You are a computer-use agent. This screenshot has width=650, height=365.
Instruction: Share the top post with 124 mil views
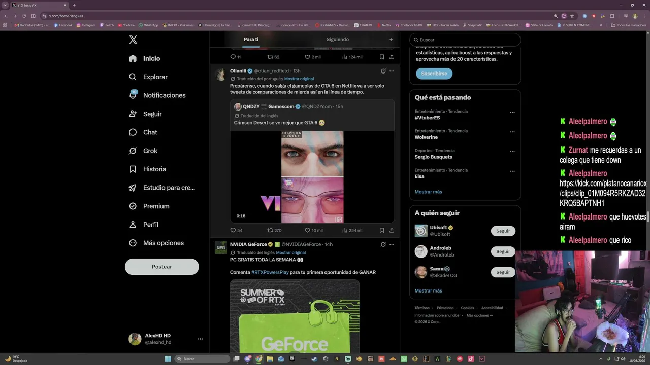coord(392,57)
